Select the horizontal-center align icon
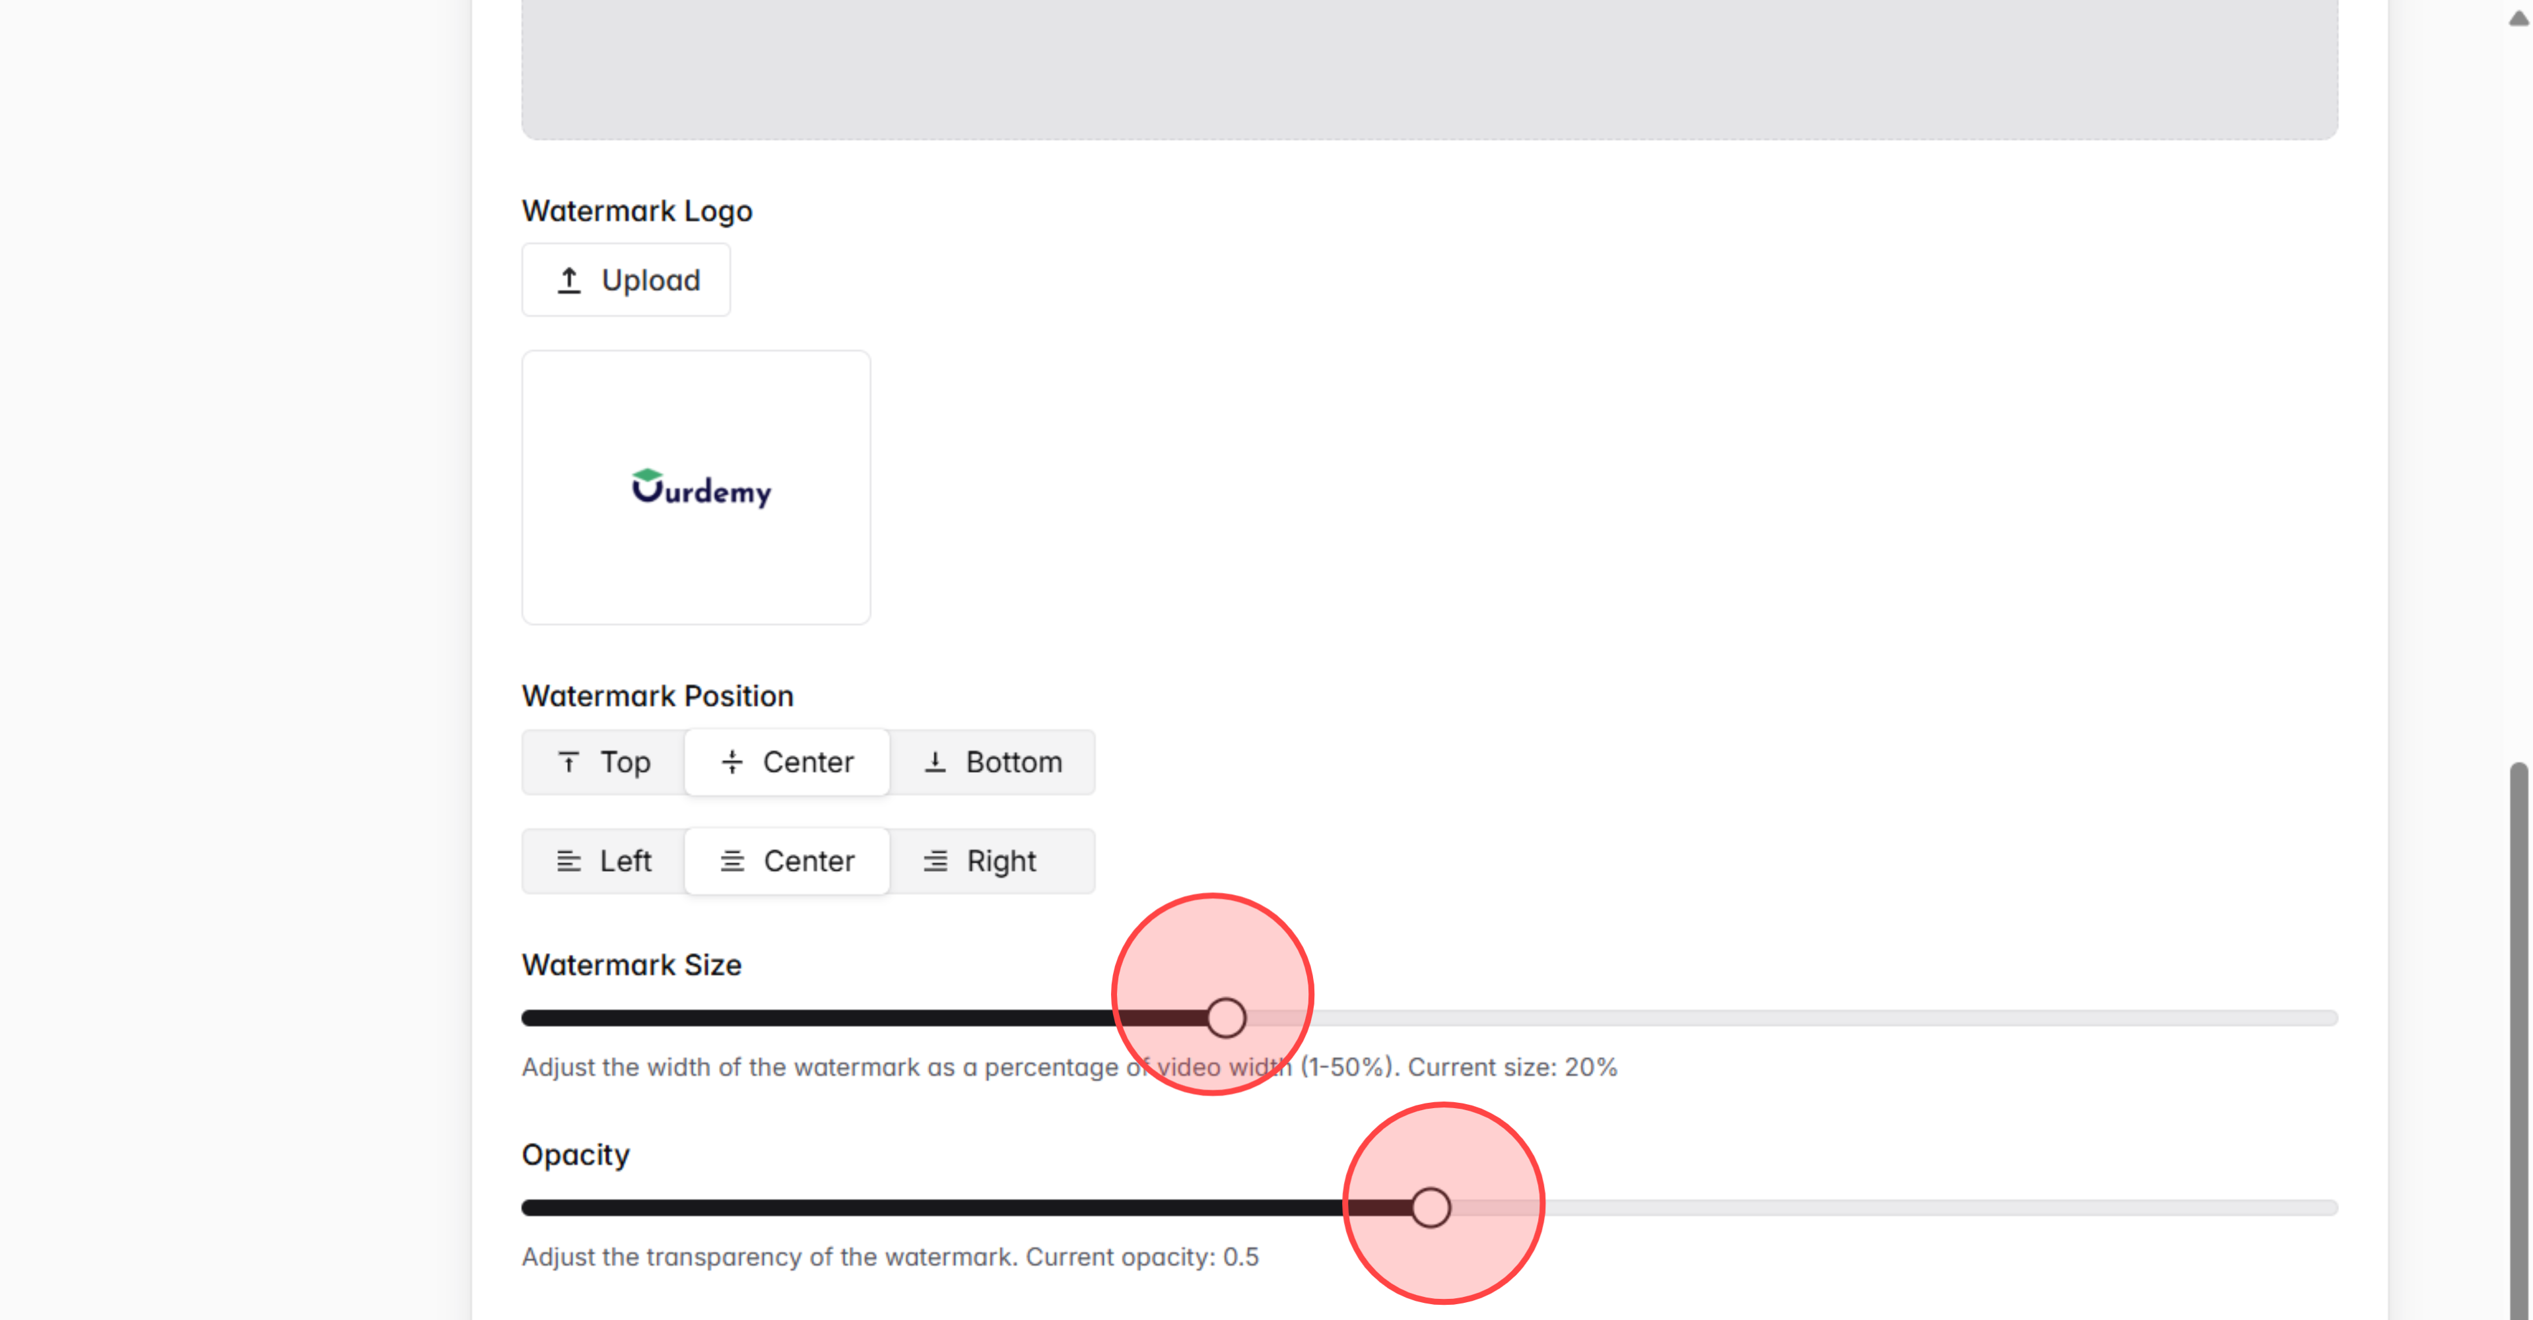Screen dimensions: 2533x1320 731,861
